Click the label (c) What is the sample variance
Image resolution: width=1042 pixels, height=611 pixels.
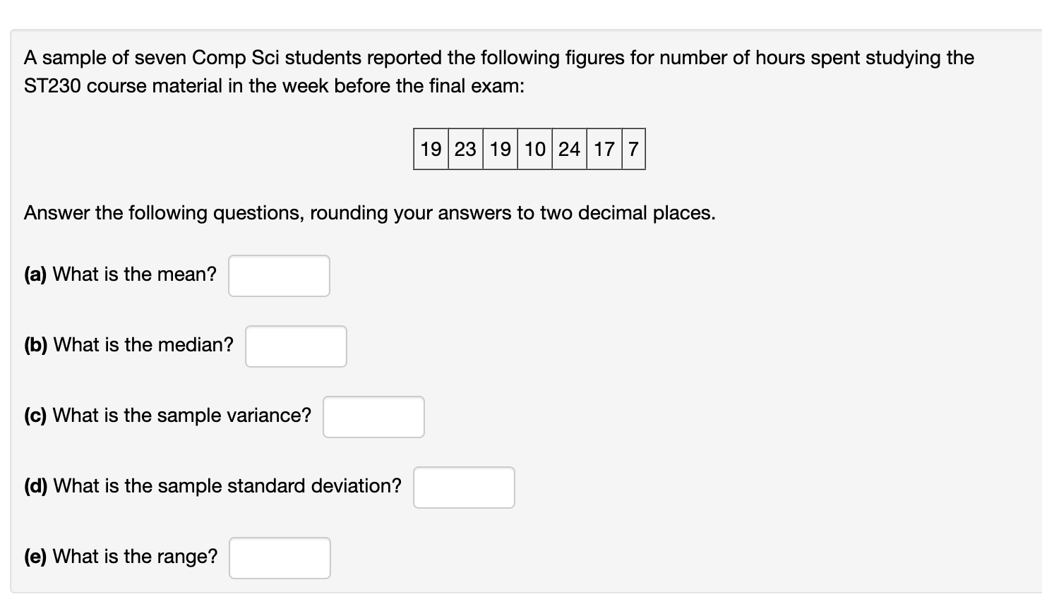point(167,416)
